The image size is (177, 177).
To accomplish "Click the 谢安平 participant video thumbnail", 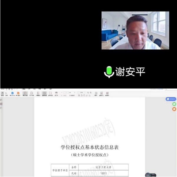I will coord(135,30).
